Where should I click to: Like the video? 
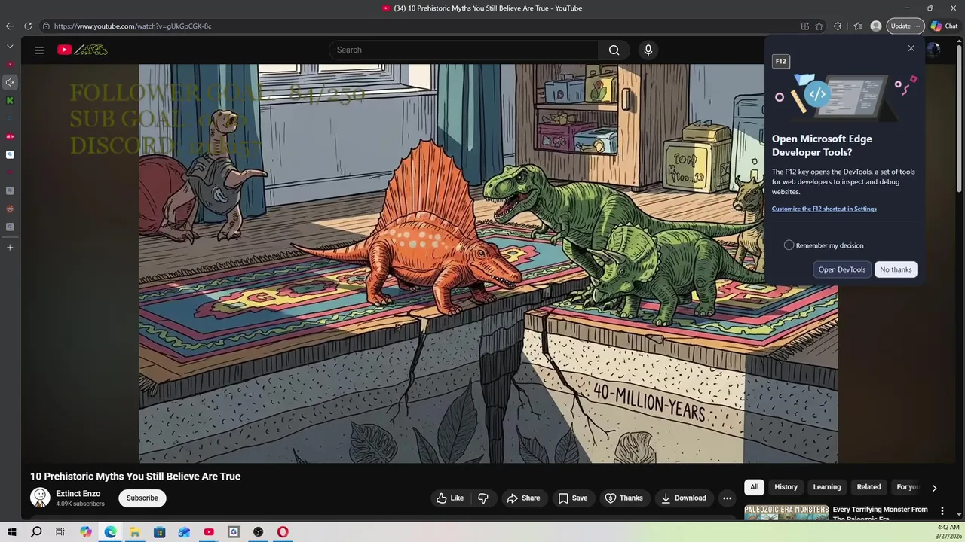(x=450, y=498)
